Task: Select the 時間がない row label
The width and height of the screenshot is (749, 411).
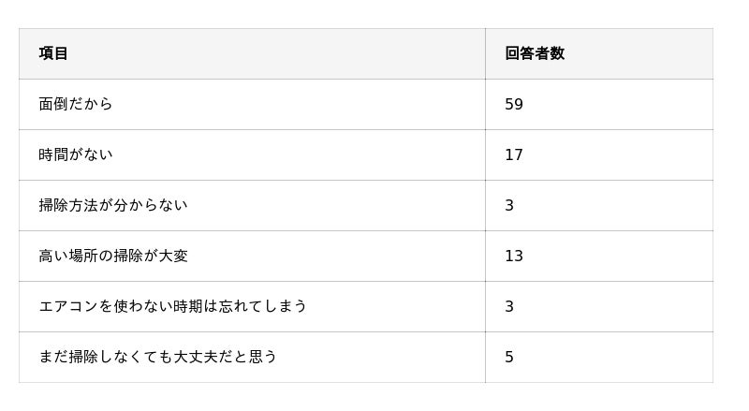Action: [x=76, y=154]
